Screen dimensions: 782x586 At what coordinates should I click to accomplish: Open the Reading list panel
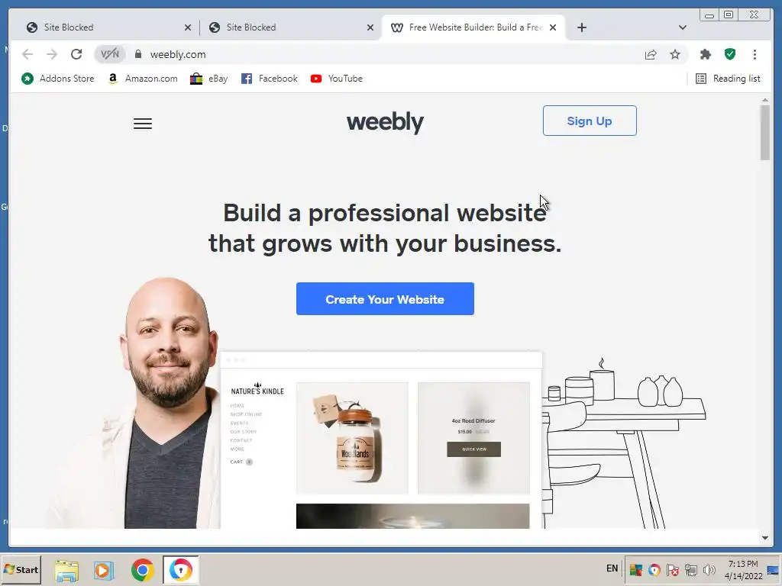point(728,79)
